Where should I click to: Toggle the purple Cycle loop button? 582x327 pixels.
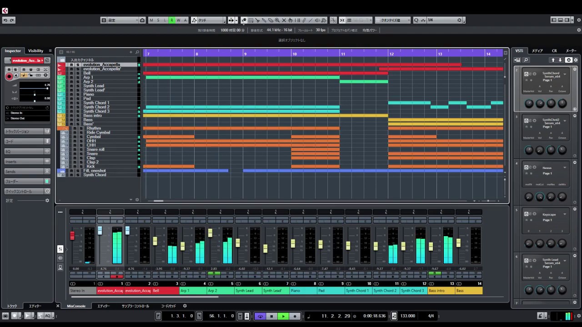click(260, 316)
